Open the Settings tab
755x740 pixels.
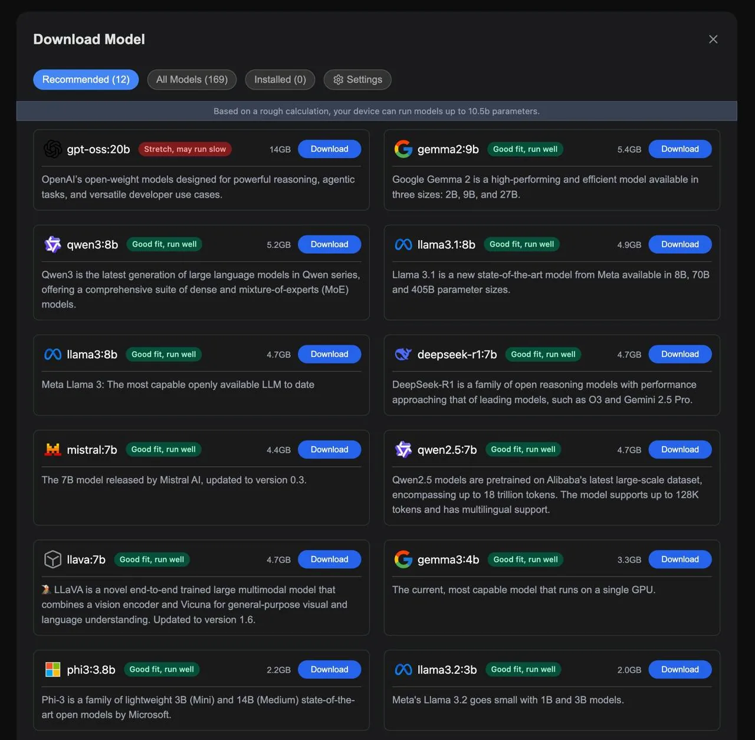tap(357, 80)
